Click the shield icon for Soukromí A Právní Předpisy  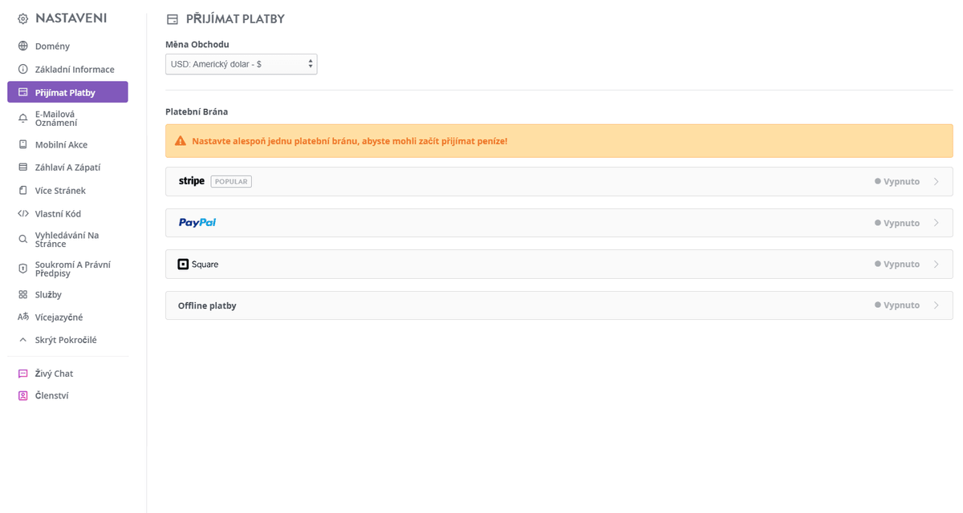tap(23, 269)
